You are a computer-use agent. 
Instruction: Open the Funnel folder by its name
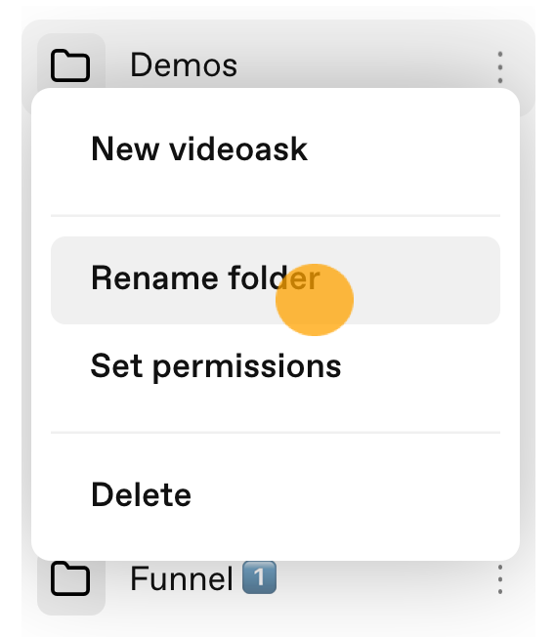point(182,578)
